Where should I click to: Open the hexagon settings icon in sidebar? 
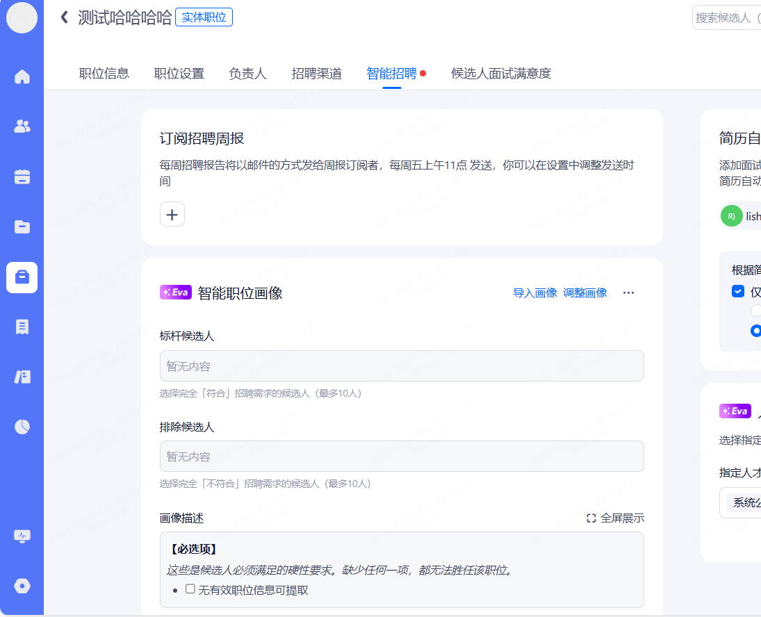click(22, 586)
